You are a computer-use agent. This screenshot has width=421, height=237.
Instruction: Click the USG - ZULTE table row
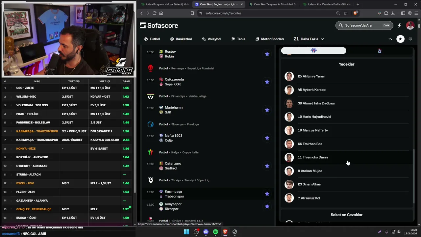click(67, 88)
